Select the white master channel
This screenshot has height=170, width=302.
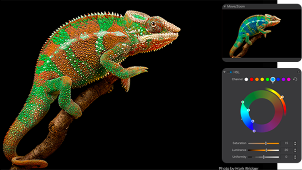tap(246, 80)
